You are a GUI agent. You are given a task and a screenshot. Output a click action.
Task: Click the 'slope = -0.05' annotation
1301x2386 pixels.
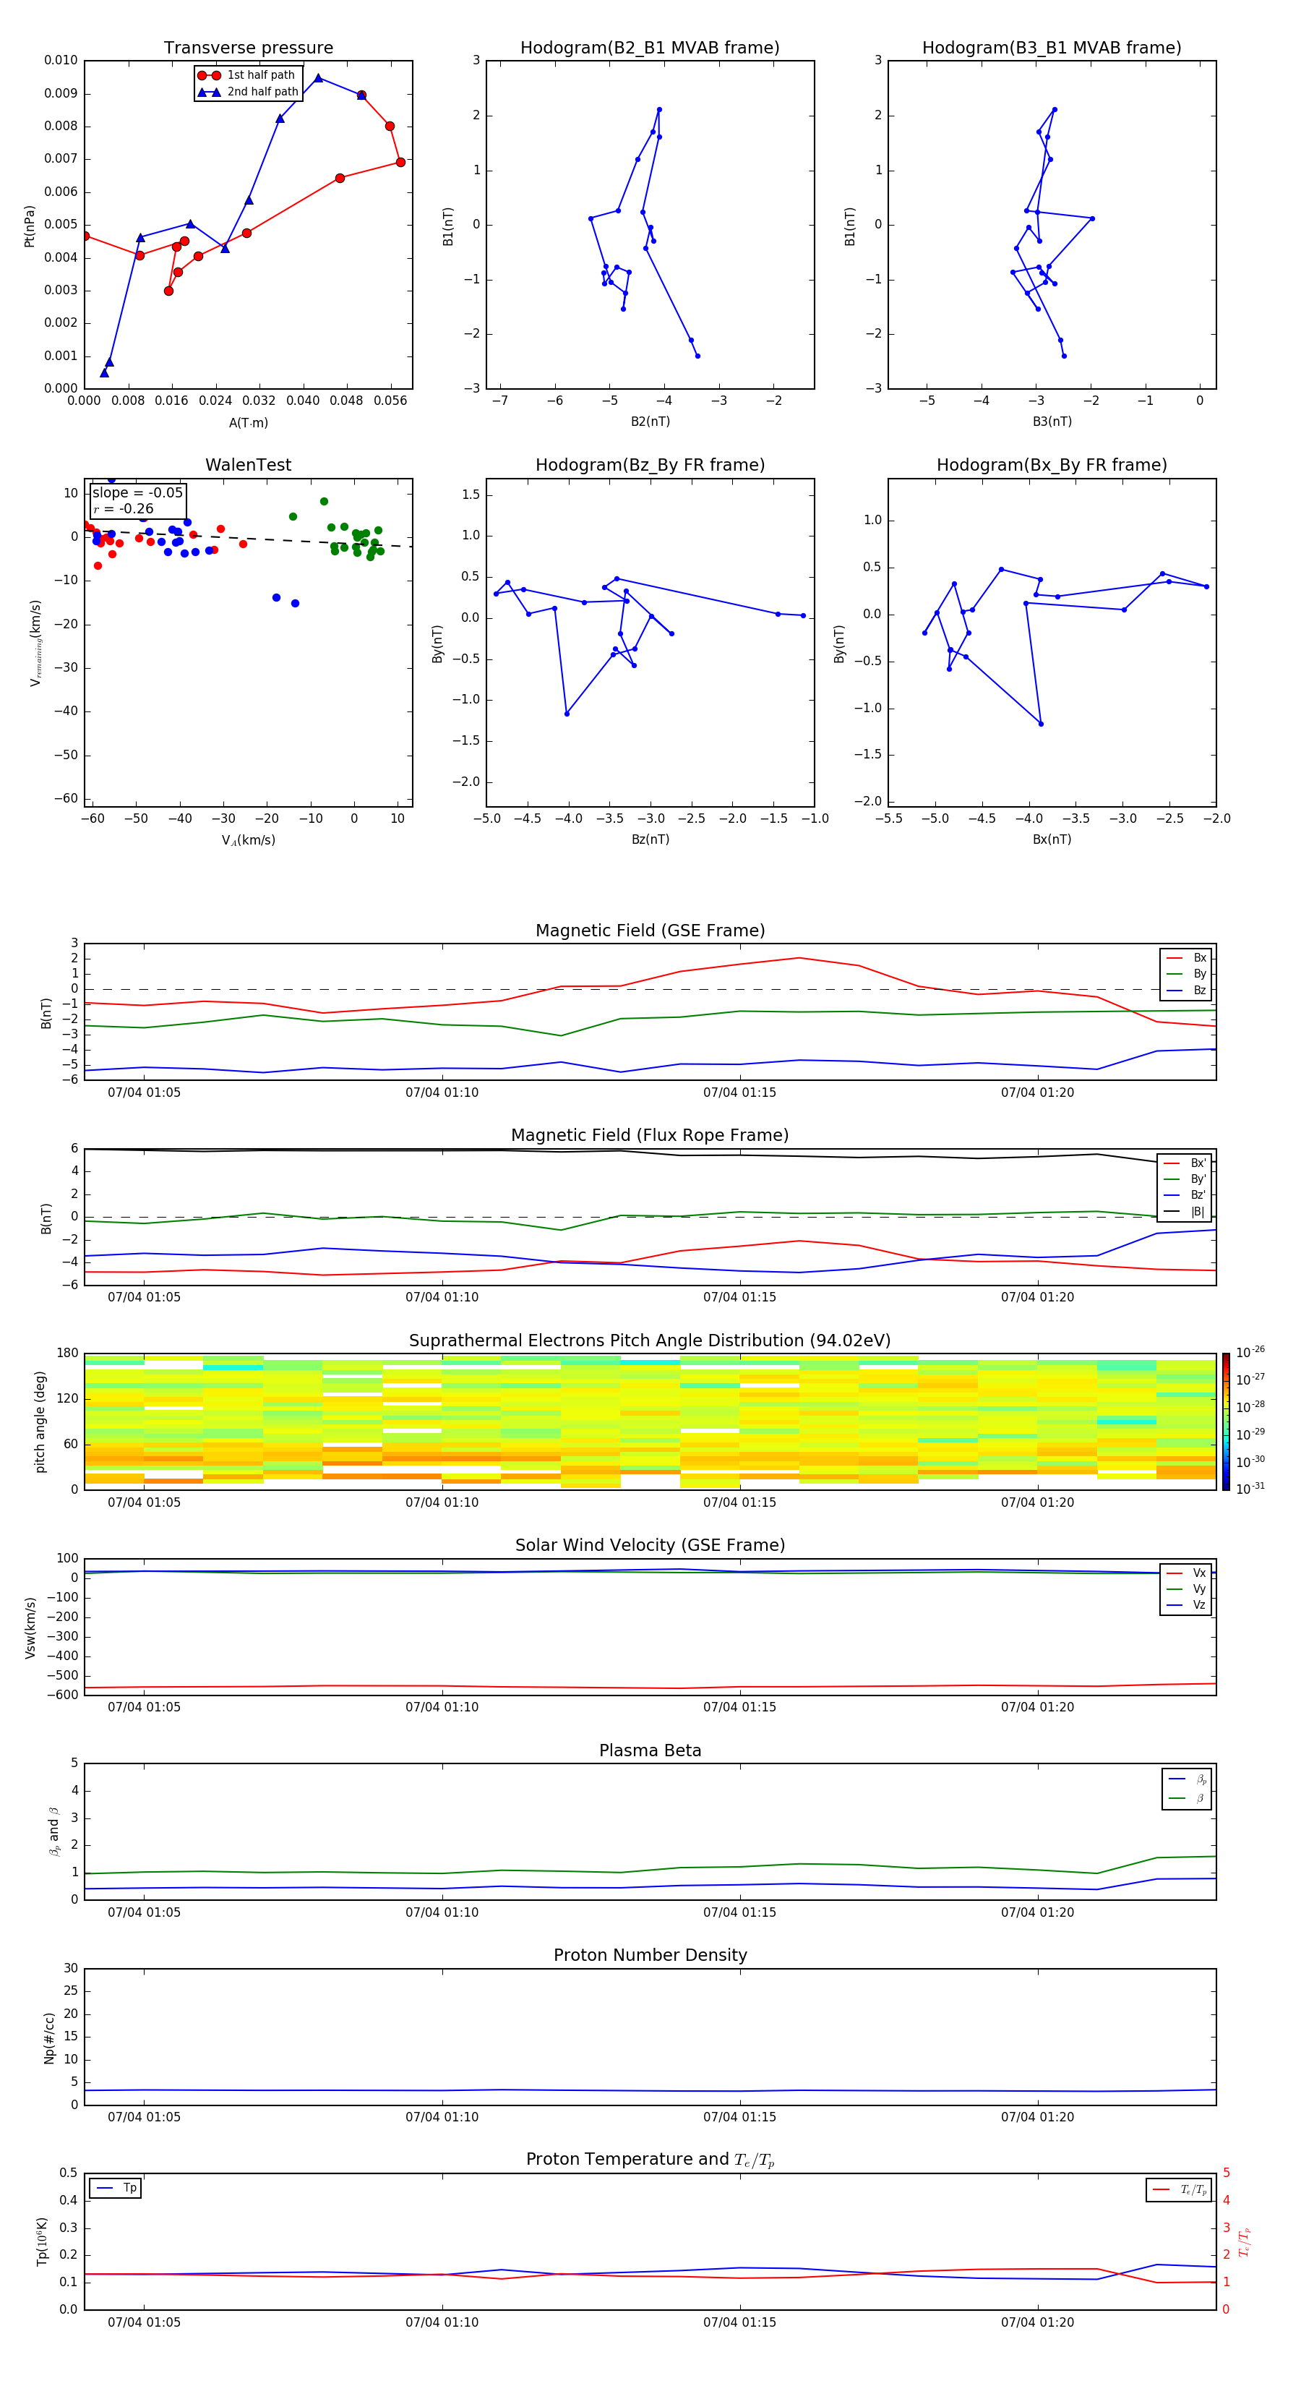coord(138,493)
